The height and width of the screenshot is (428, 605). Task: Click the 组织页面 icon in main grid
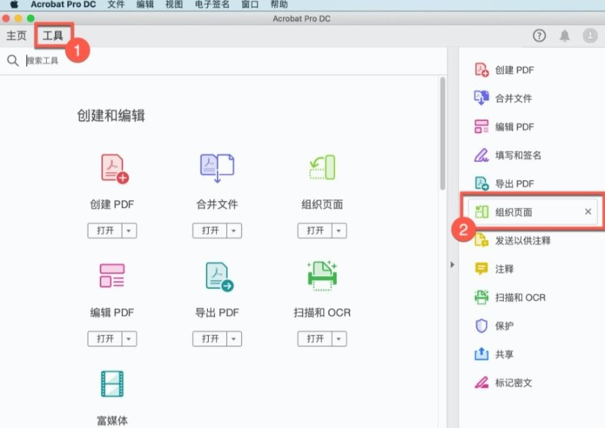(322, 168)
